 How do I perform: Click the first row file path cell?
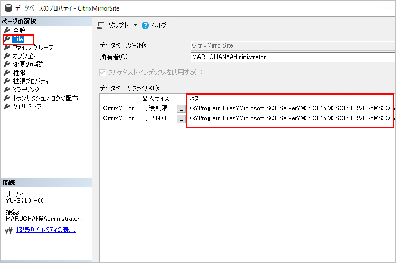[x=291, y=108]
